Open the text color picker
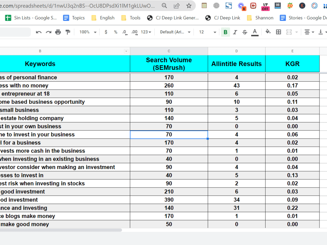The image size is (327, 245). coord(255,32)
